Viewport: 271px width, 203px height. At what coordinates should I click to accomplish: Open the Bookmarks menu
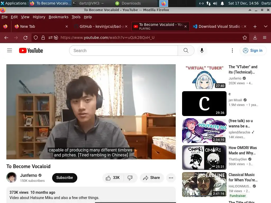pyautogui.click(x=58, y=17)
